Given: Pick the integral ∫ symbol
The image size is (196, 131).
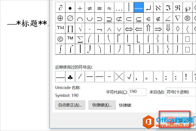Looking at the screenshot, I should point(60,49).
